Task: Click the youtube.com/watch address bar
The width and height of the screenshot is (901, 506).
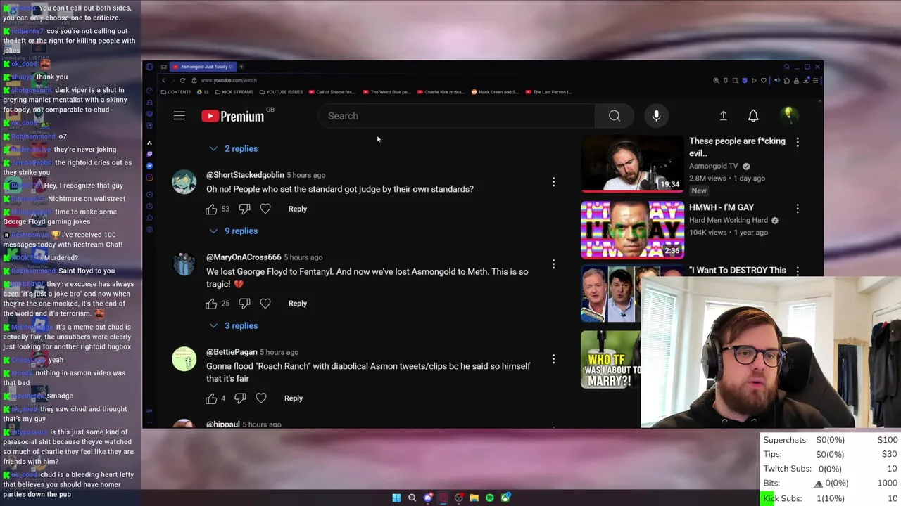Action: point(229,80)
